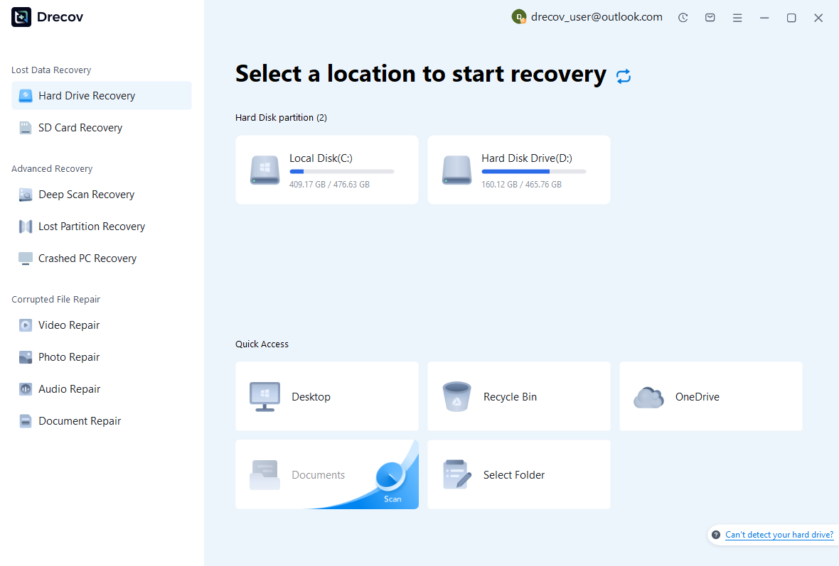
Task: Click the OneDrive cloud icon
Action: [648, 398]
